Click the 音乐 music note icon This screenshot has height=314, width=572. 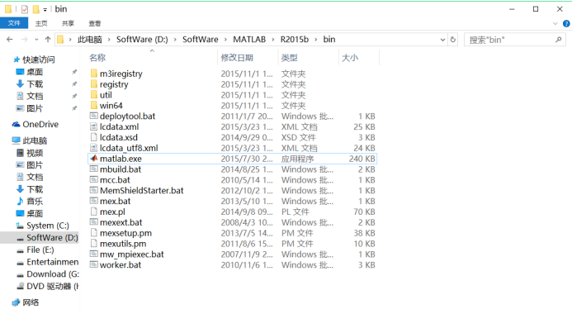(20, 201)
